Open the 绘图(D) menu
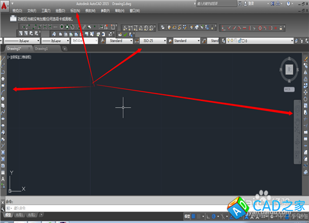This screenshot has height=223, width=309. 61,11
